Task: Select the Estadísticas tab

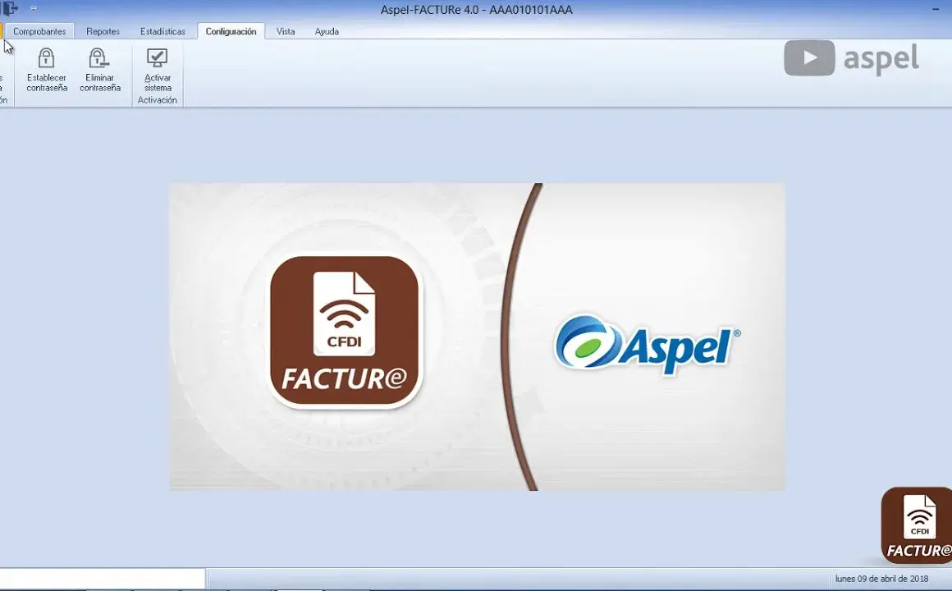Action: click(162, 31)
